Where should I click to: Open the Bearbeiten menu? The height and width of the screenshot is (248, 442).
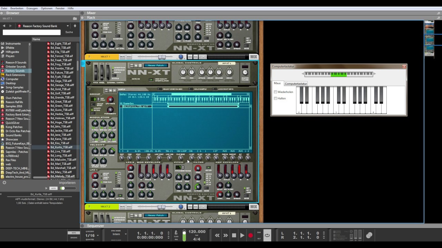(x=17, y=8)
